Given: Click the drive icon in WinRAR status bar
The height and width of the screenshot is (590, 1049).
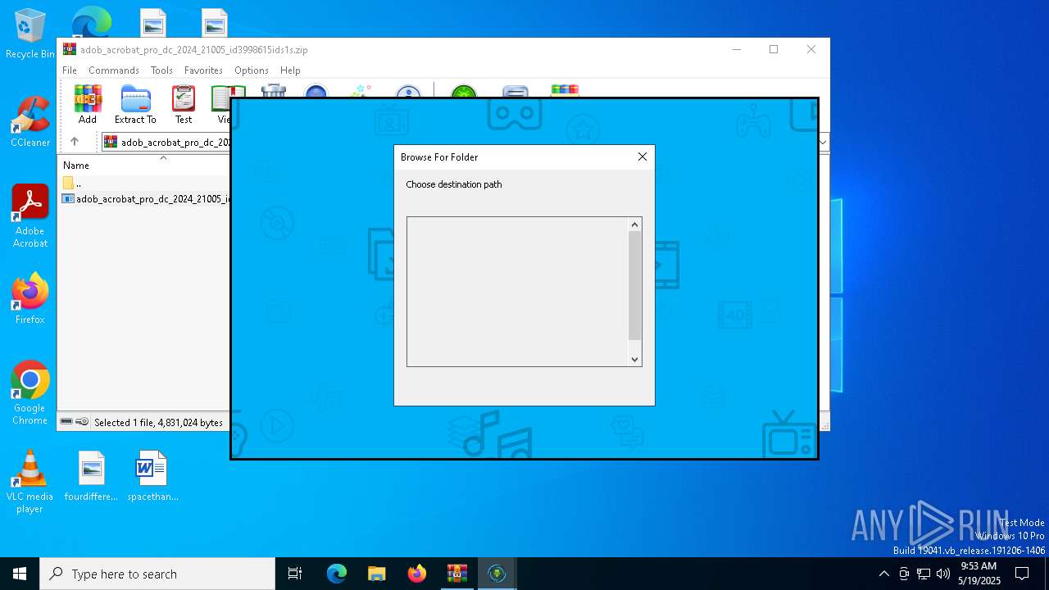Looking at the screenshot, I should pos(66,422).
